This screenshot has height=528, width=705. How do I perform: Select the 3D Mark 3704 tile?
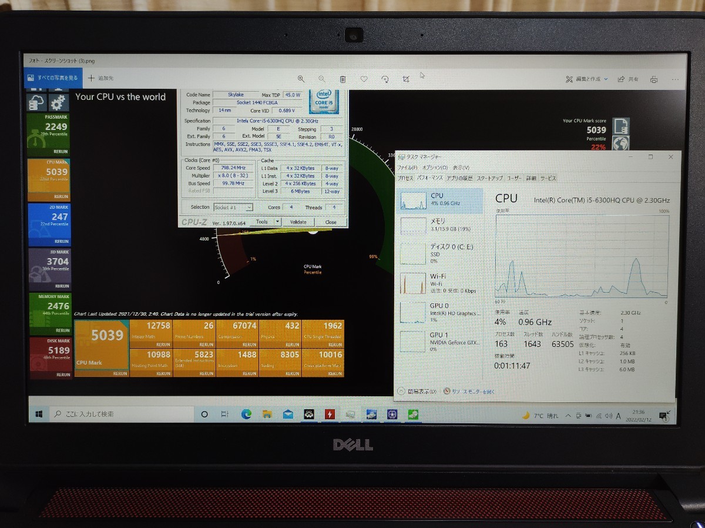(x=49, y=269)
